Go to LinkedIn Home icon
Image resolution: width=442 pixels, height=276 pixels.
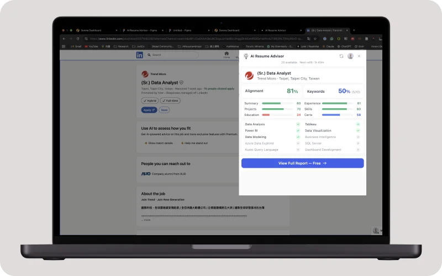pyautogui.click(x=227, y=54)
